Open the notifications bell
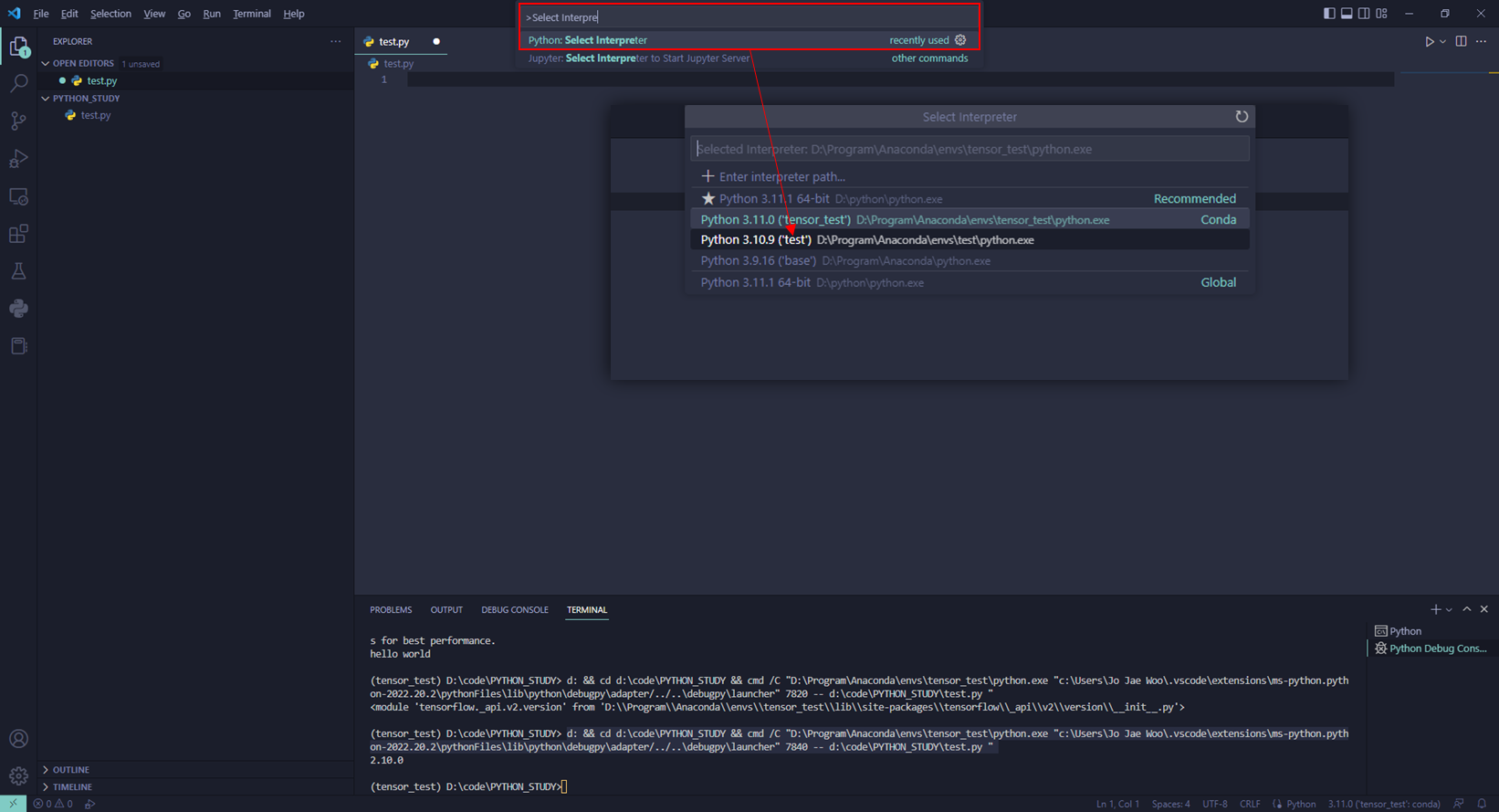The height and width of the screenshot is (812, 1499). [1482, 804]
